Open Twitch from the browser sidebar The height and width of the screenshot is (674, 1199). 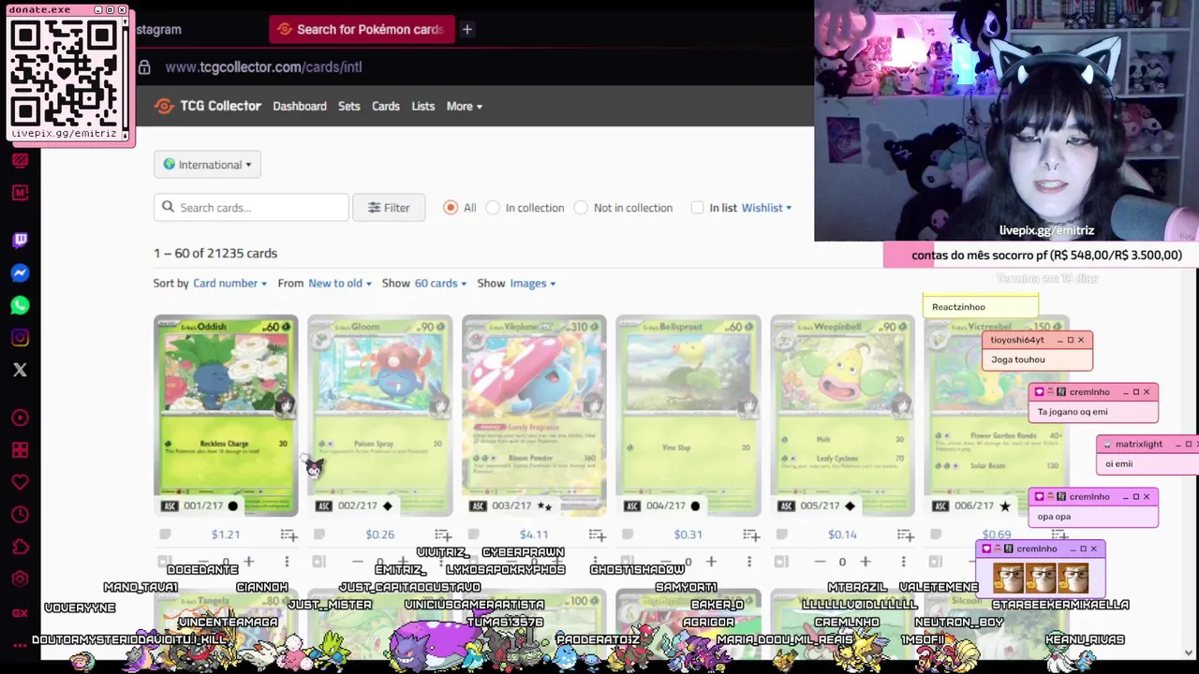pyautogui.click(x=20, y=240)
